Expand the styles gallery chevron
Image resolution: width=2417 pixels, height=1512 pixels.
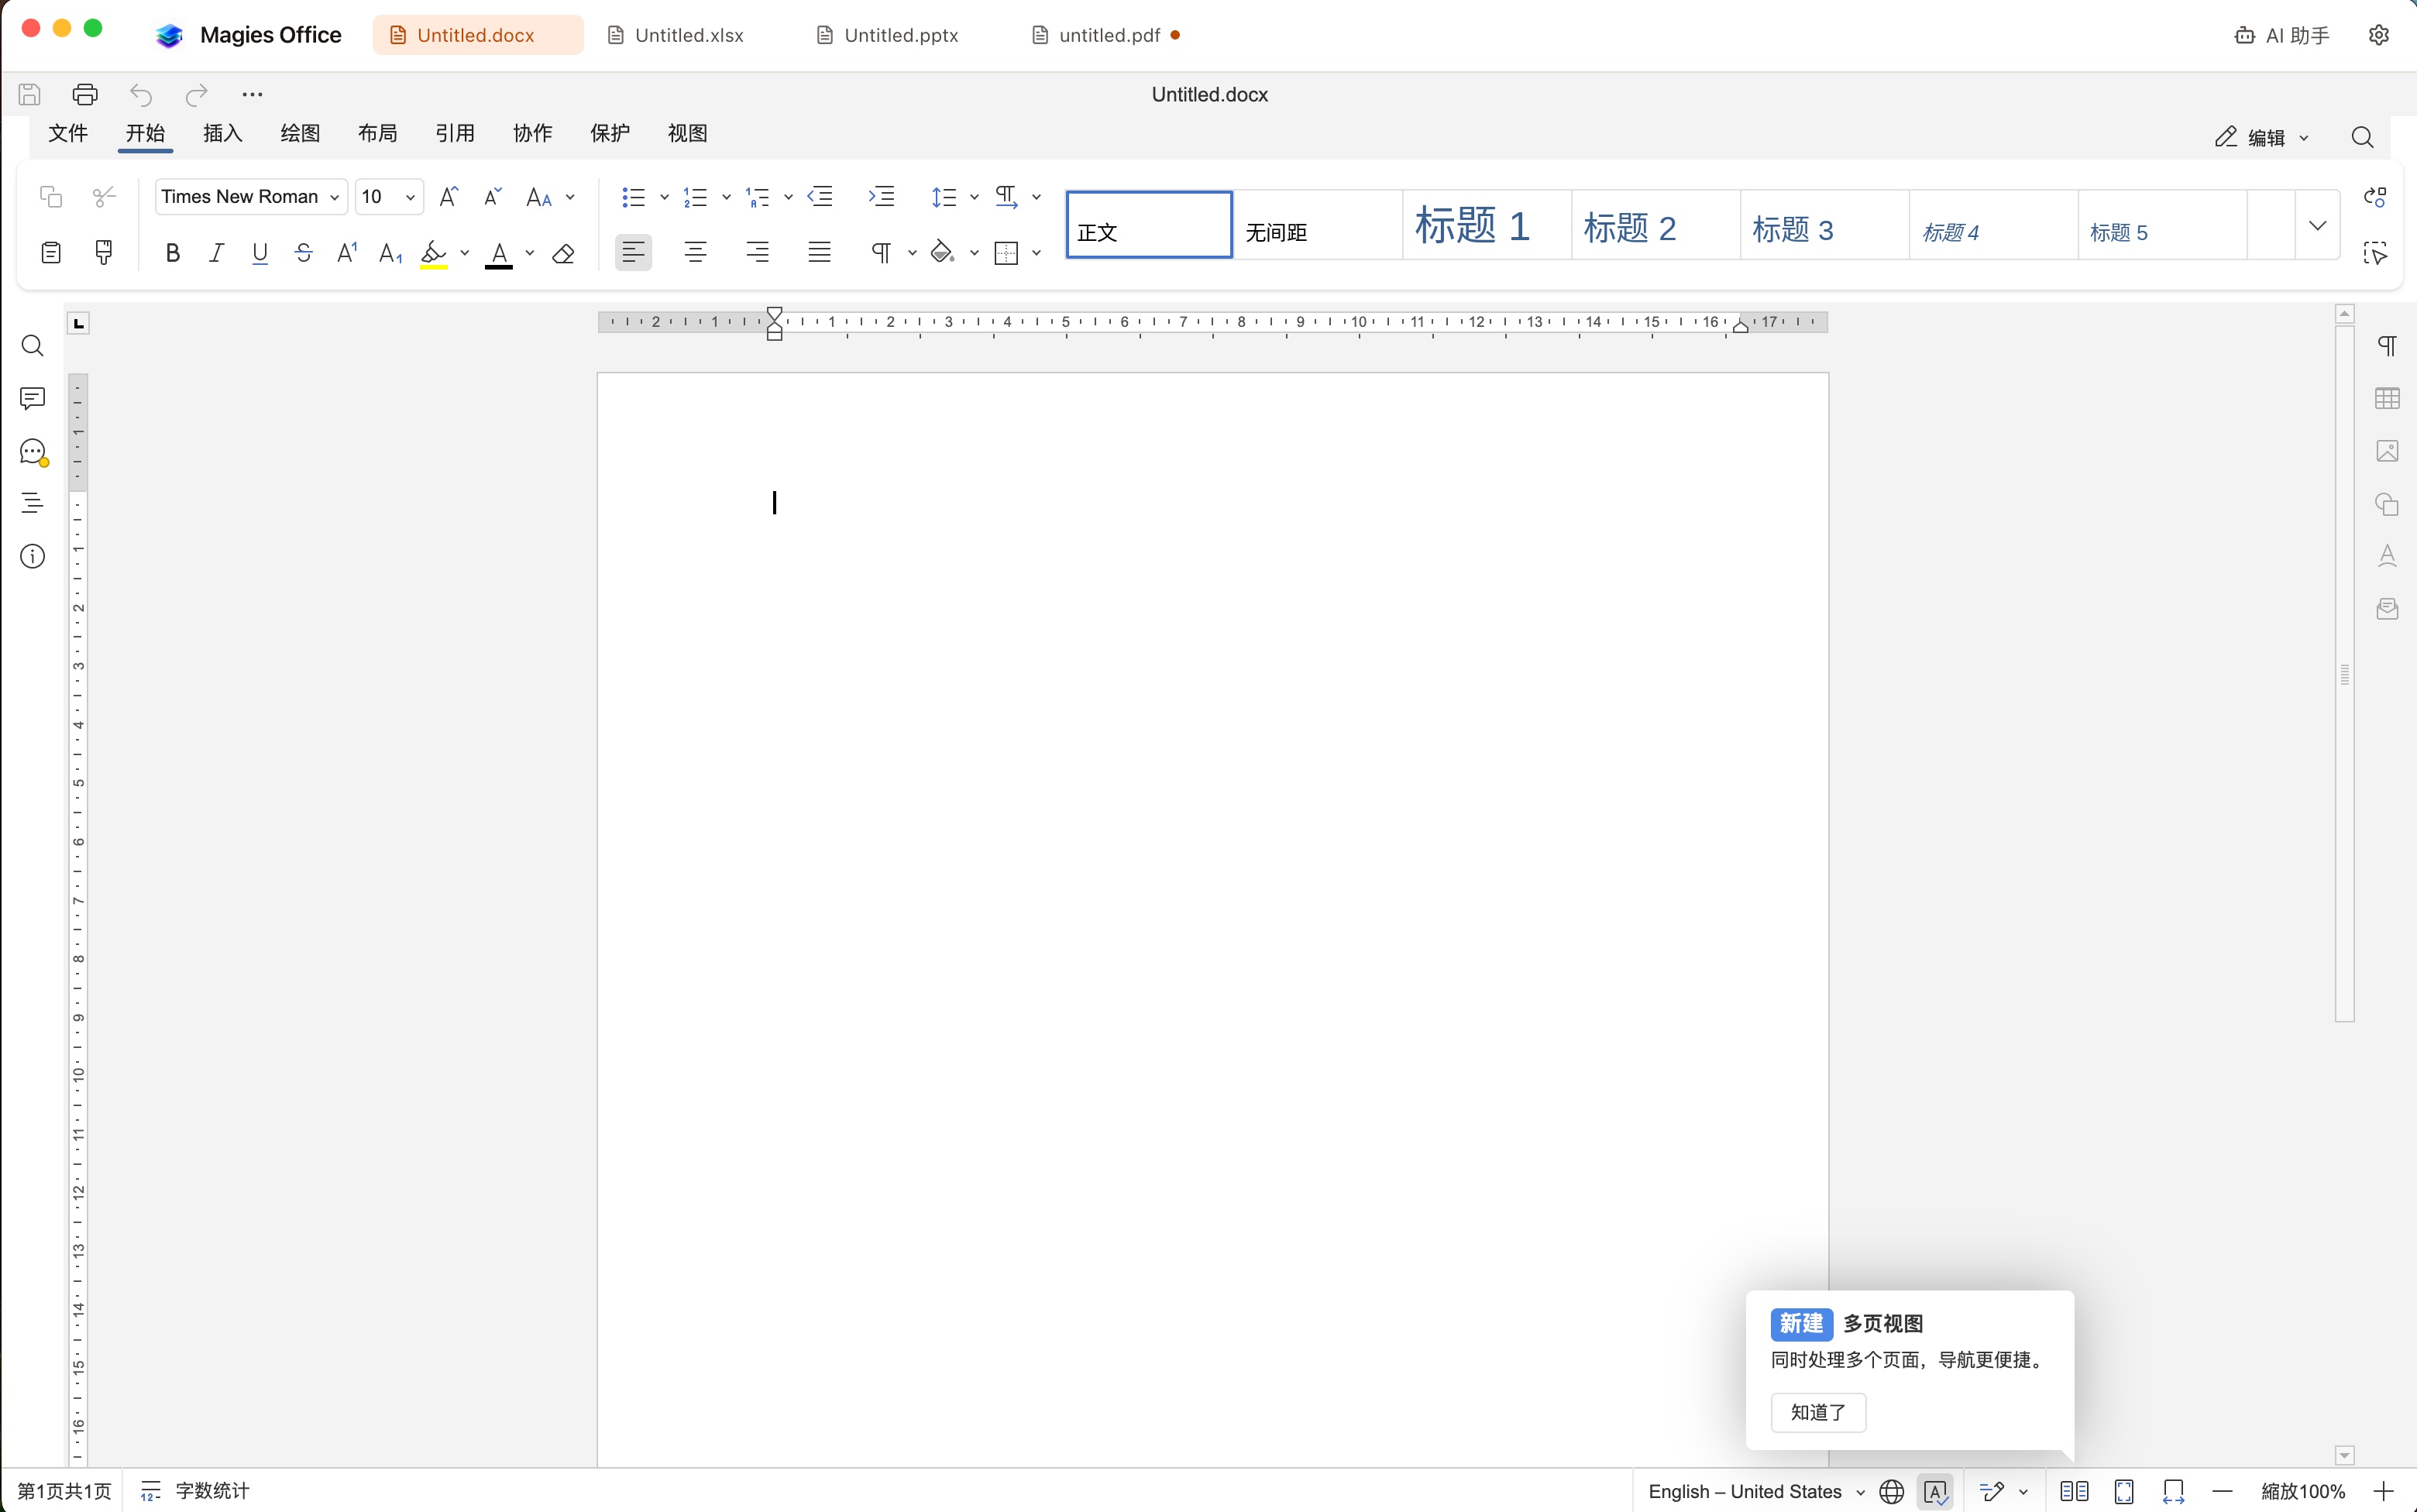(x=2317, y=225)
